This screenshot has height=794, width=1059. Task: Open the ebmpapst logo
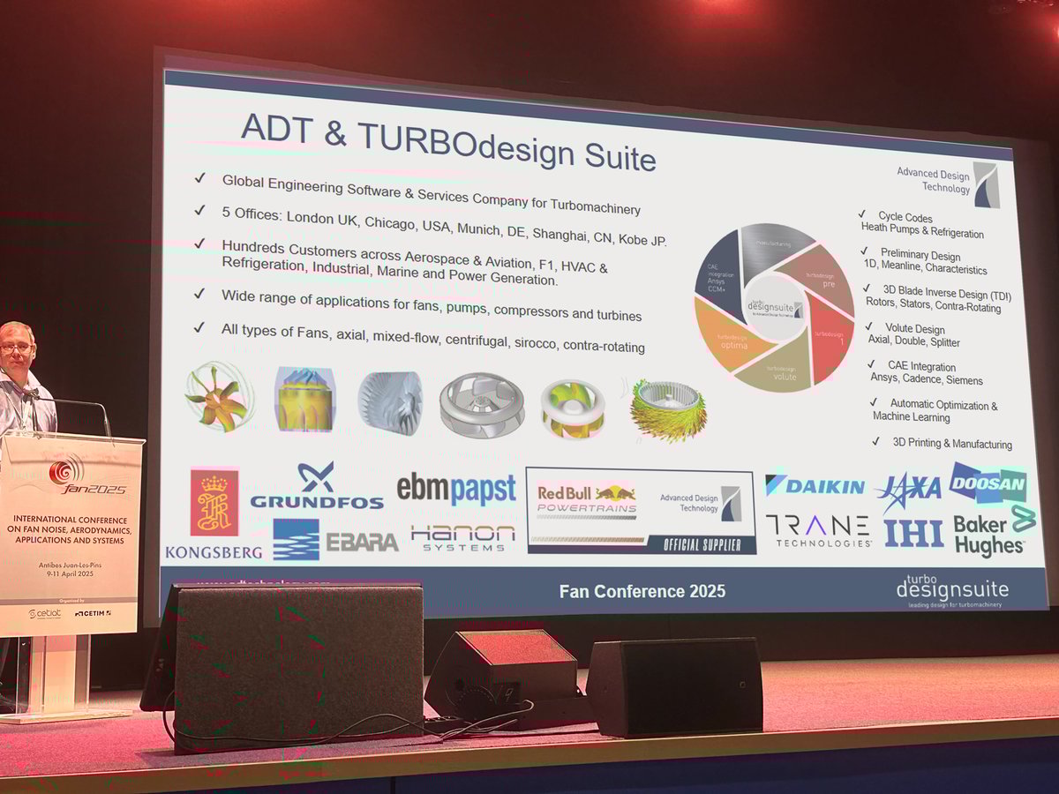pos(456,489)
